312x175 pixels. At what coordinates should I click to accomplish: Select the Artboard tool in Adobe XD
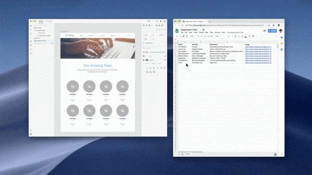coord(31,49)
